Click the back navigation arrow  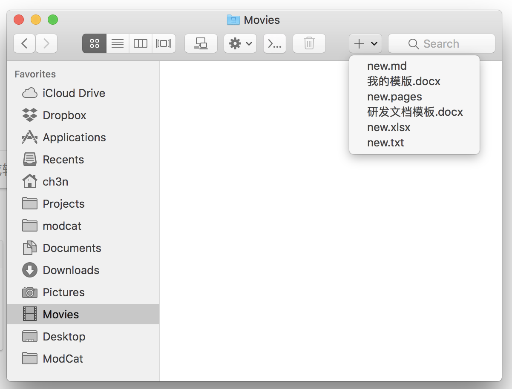24,43
